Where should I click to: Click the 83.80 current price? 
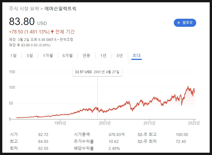(22, 21)
